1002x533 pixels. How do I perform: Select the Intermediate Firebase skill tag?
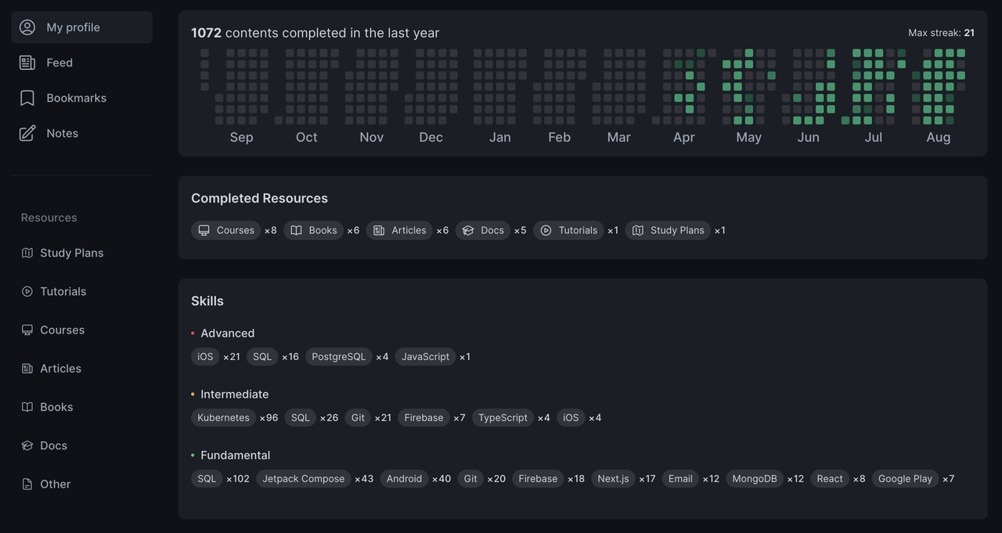424,418
